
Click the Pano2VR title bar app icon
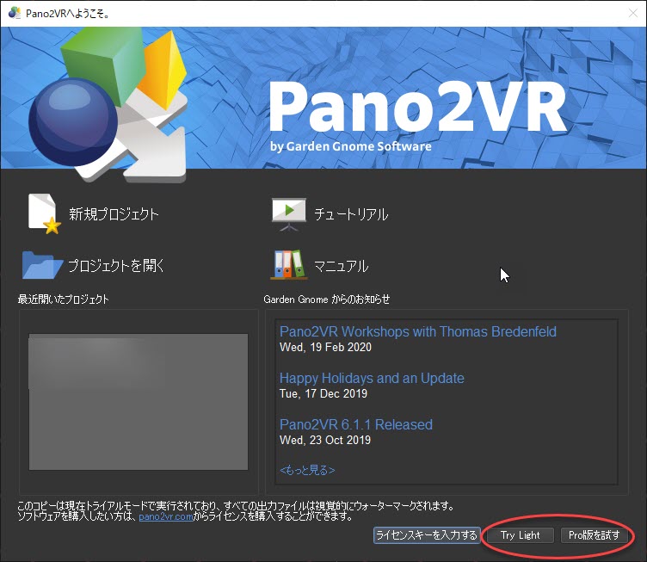pos(15,13)
